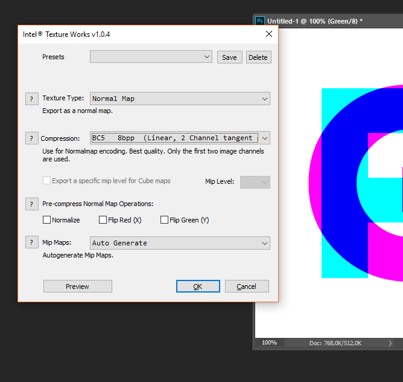Open help for Pre-compress Normal Map Operations
403x382 pixels.
32,204
